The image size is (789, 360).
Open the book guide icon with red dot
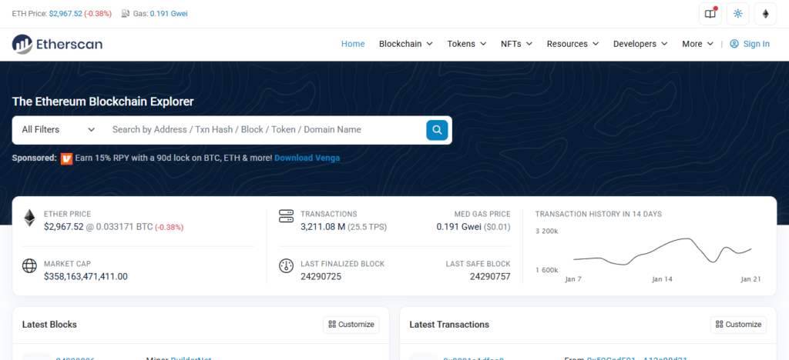[x=710, y=14]
